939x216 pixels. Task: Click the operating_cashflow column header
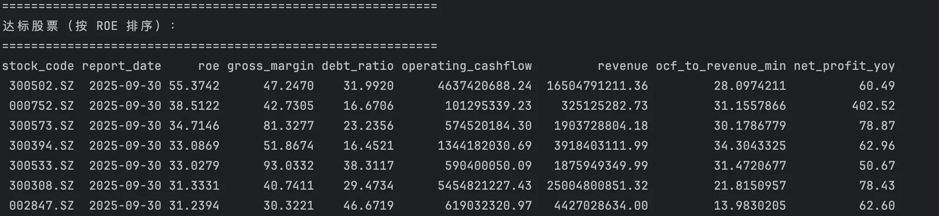click(x=466, y=66)
